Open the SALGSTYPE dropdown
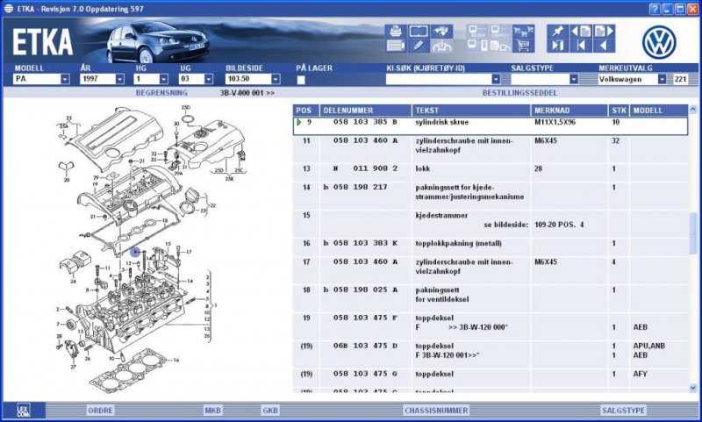Screen dimensions: 702x422 tap(573, 79)
